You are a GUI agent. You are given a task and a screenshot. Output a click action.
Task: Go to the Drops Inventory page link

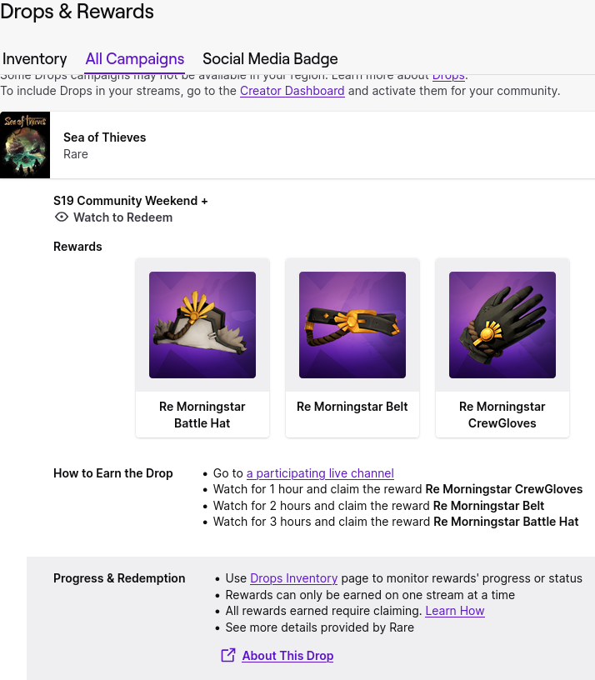[293, 578]
